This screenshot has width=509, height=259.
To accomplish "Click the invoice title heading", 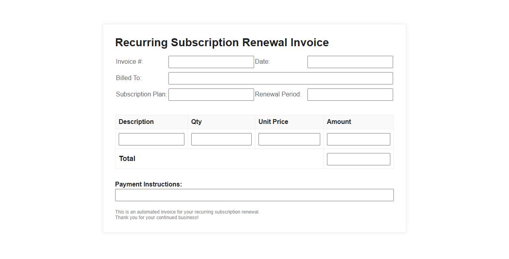I will click(222, 43).
